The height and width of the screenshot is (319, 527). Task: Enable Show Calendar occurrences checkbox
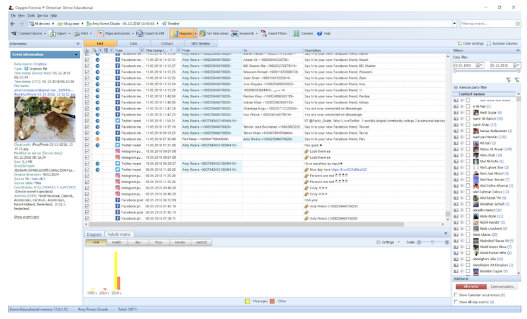pyautogui.click(x=455, y=295)
